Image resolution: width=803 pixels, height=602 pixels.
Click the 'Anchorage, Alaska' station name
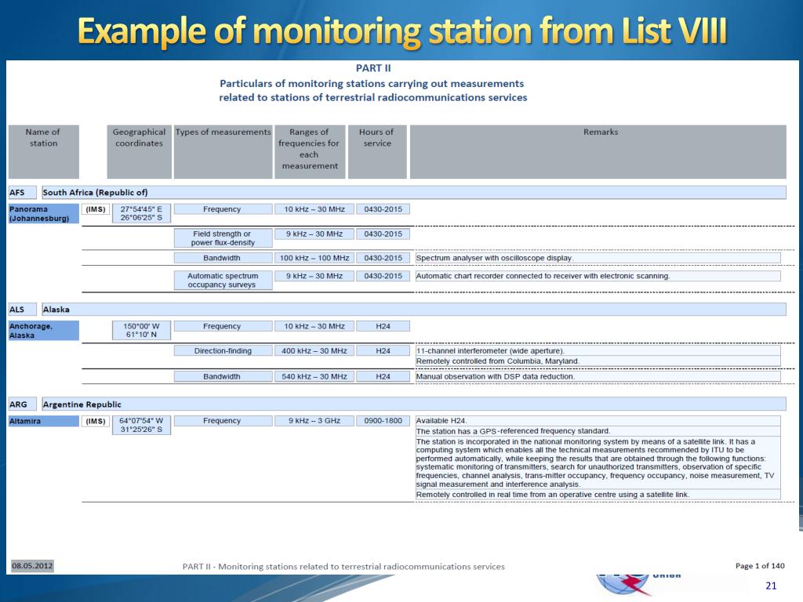44,331
